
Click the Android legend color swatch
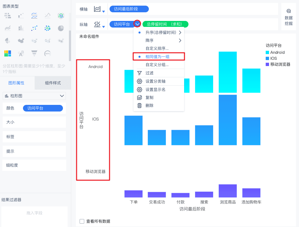pyautogui.click(x=267, y=52)
